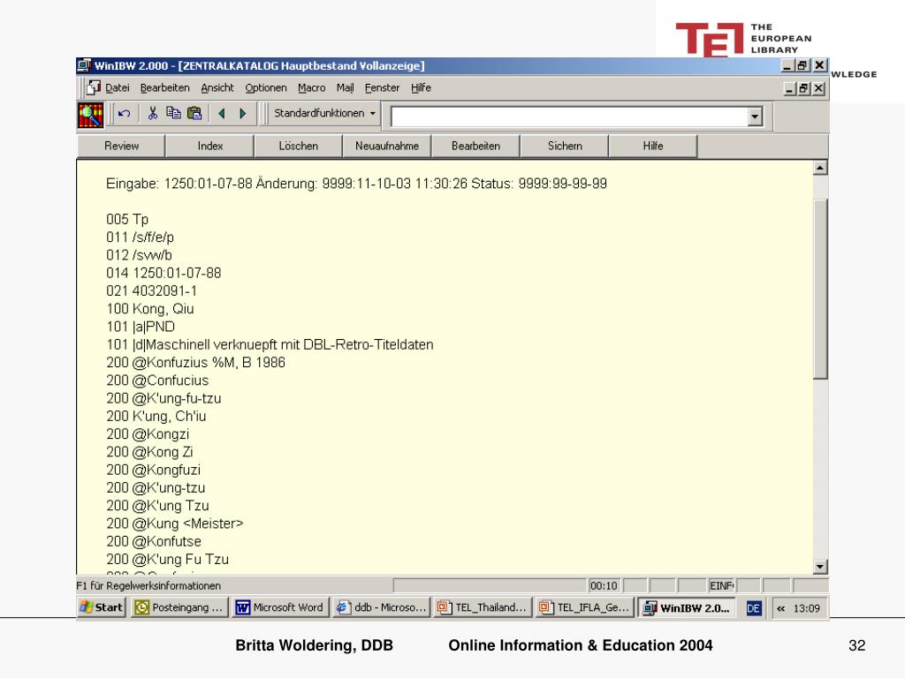
Task: Click line '200 @Kongfuzi'
Action: [154, 470]
